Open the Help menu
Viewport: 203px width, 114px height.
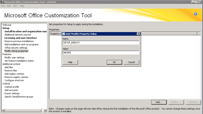point(22,6)
